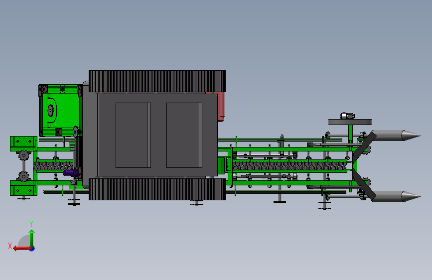Select the rear conveyor chain on the left
This screenshot has height=280, width=432.
[53, 166]
